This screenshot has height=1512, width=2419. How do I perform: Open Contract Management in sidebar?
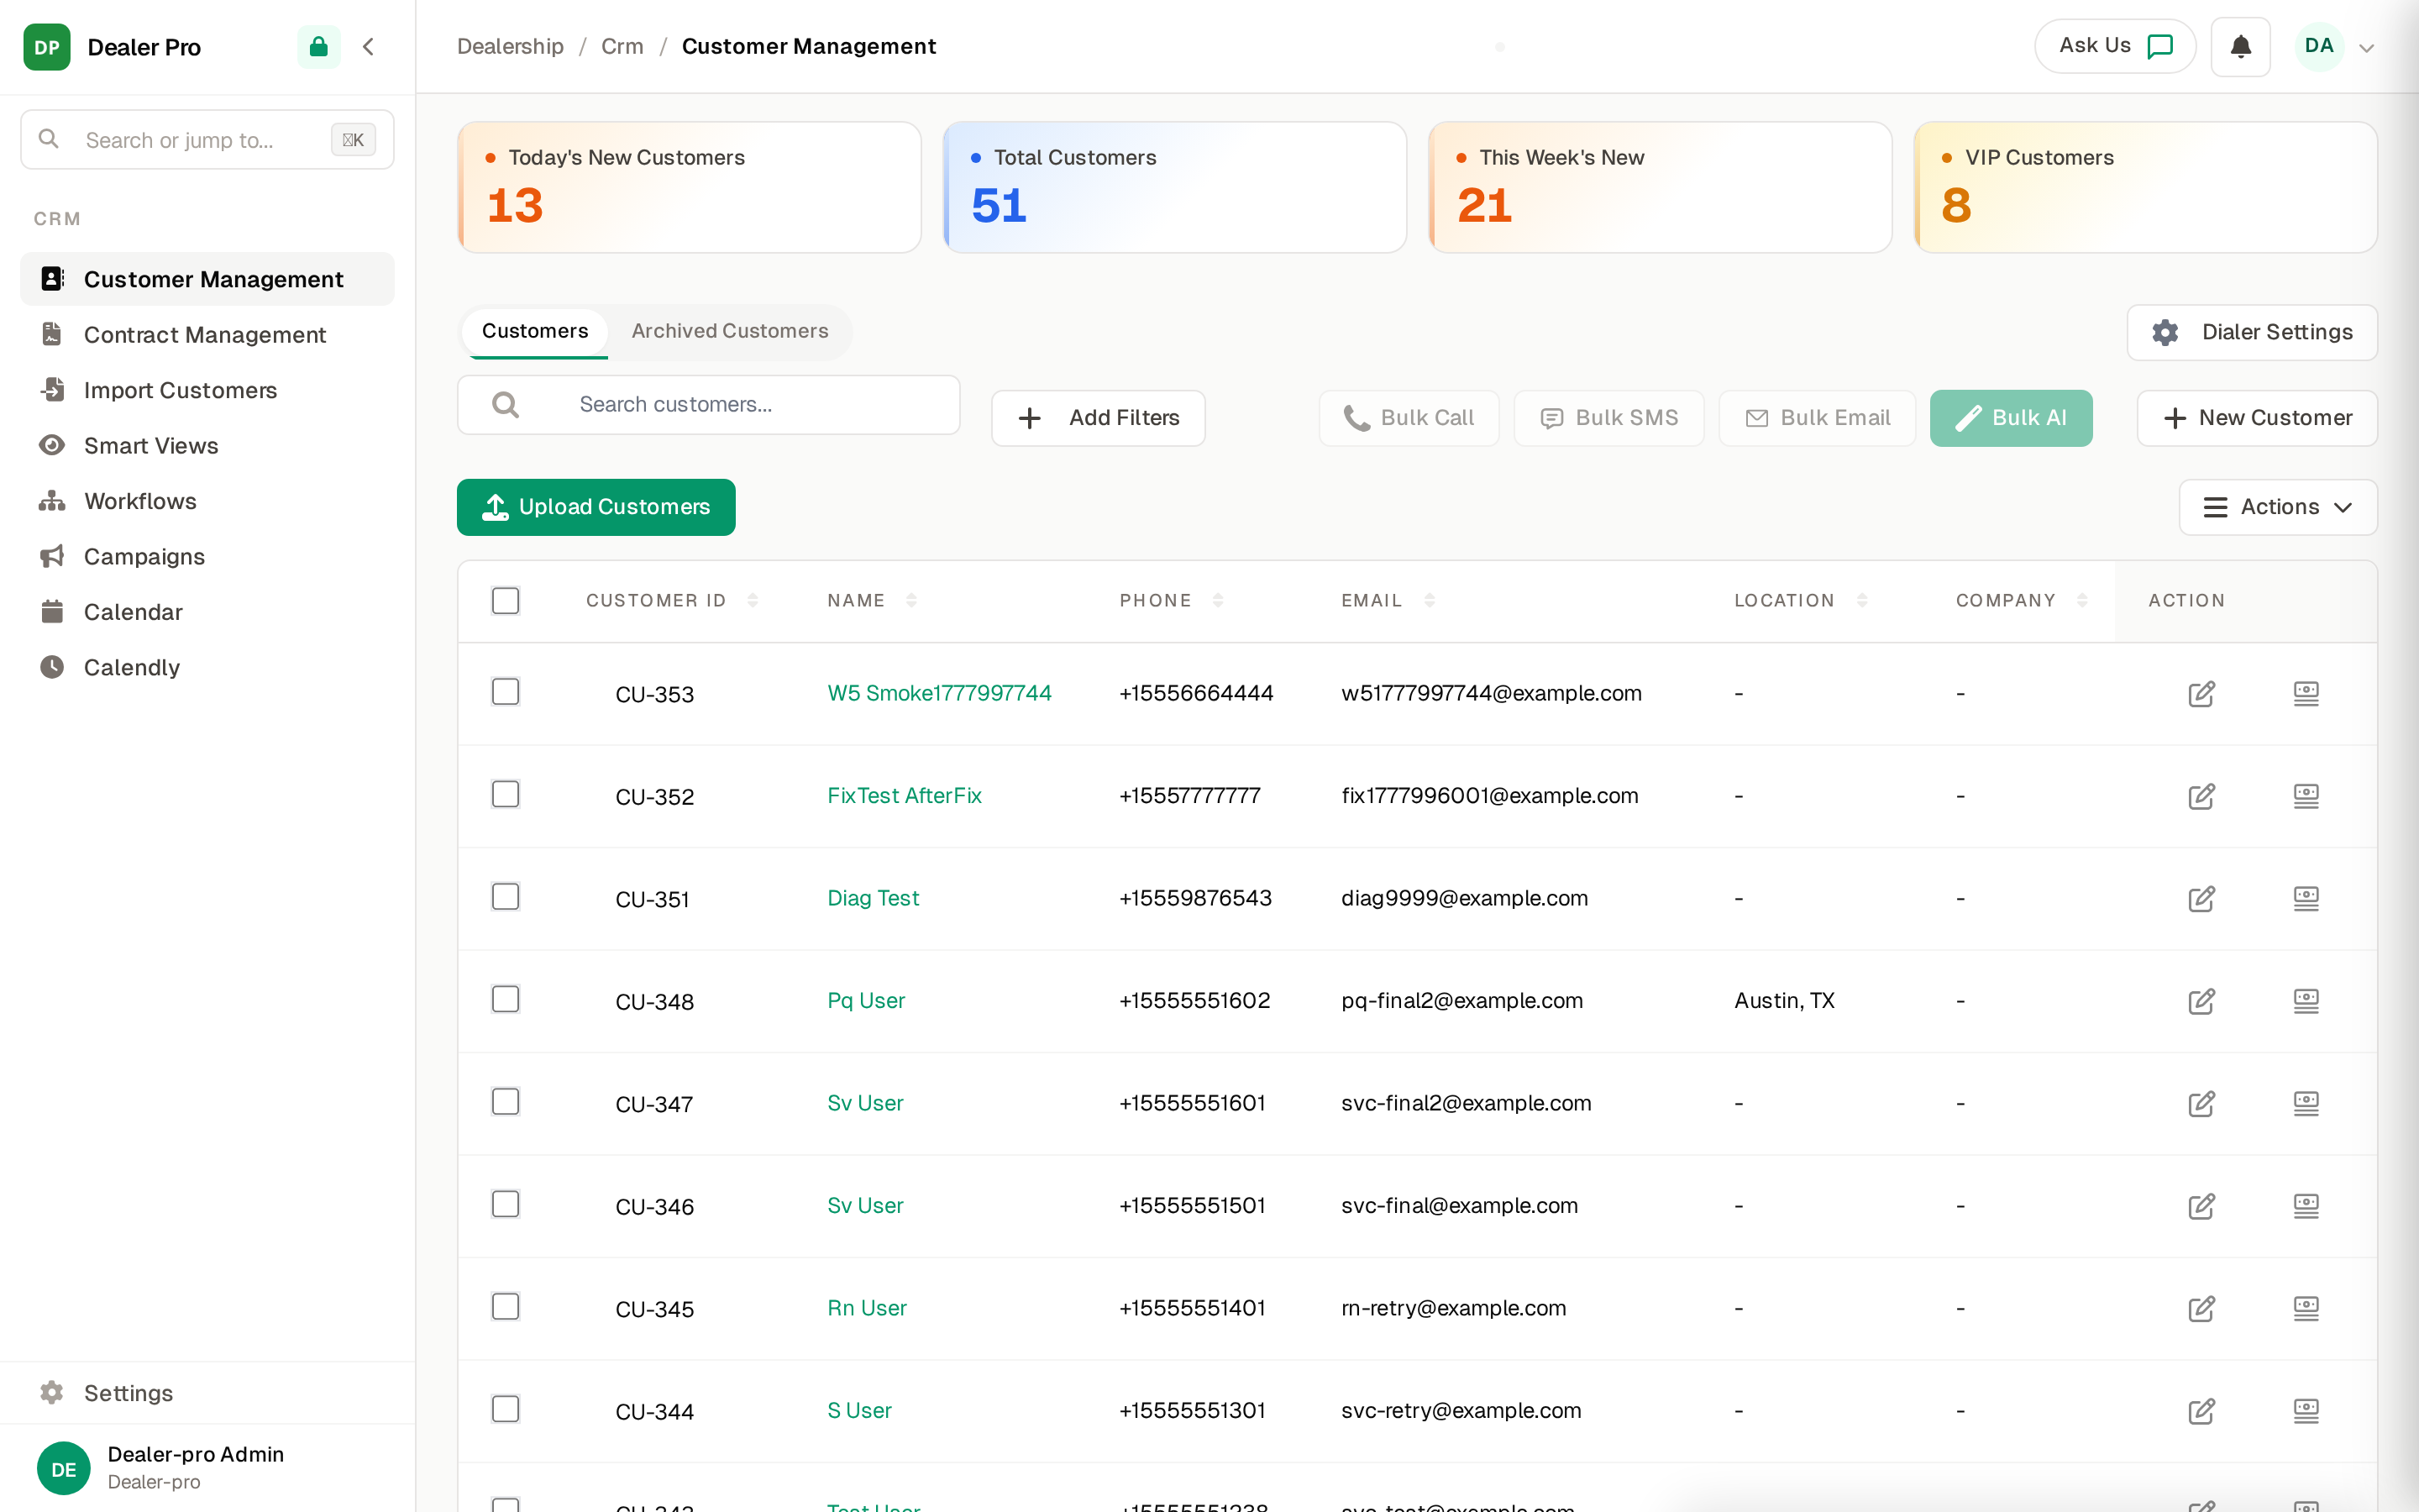coord(205,335)
